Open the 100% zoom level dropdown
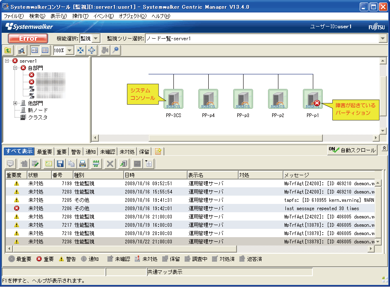The width and height of the screenshot is (390, 287). click(69, 50)
